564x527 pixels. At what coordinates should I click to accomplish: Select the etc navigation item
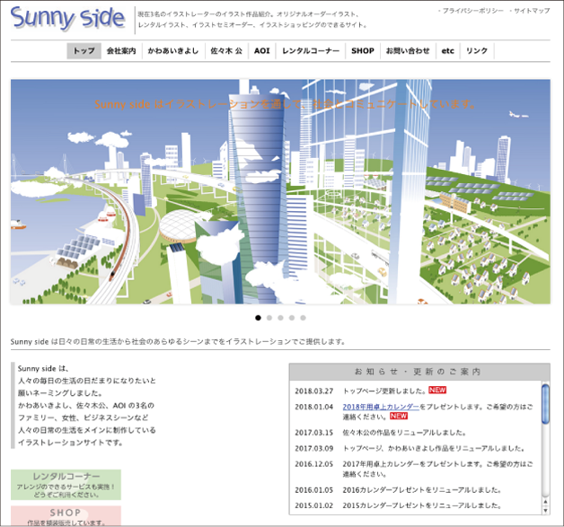click(448, 50)
